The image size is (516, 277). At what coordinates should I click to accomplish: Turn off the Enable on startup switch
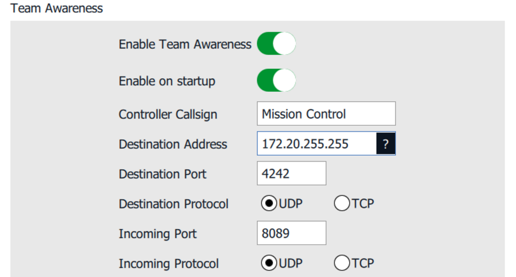point(276,81)
